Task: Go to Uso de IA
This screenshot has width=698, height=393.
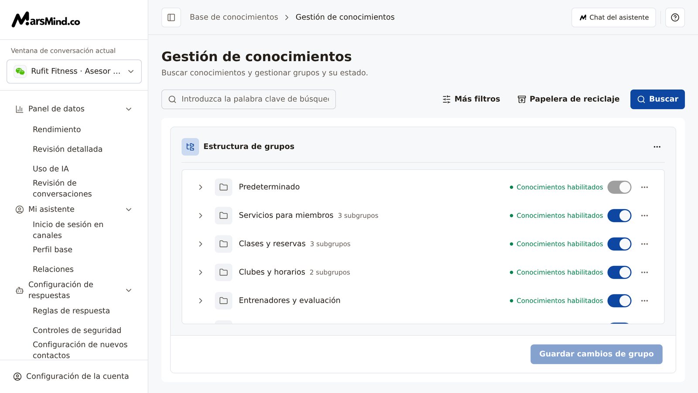Action: [x=51, y=169]
